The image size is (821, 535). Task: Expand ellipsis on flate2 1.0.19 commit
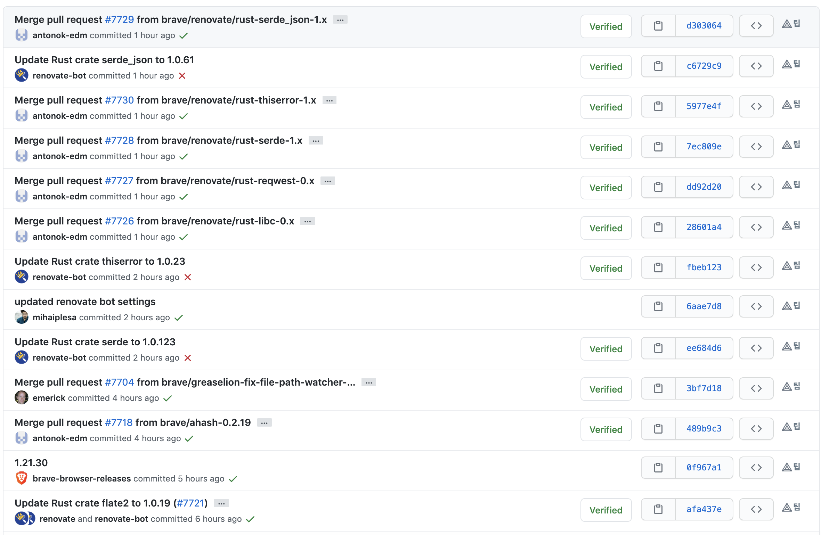221,503
